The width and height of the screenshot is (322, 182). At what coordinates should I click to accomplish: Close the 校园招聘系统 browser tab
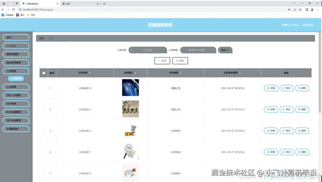(58, 4)
